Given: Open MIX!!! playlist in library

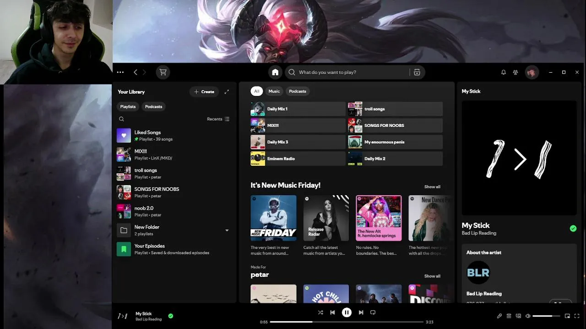Looking at the screenshot, I should (174, 154).
